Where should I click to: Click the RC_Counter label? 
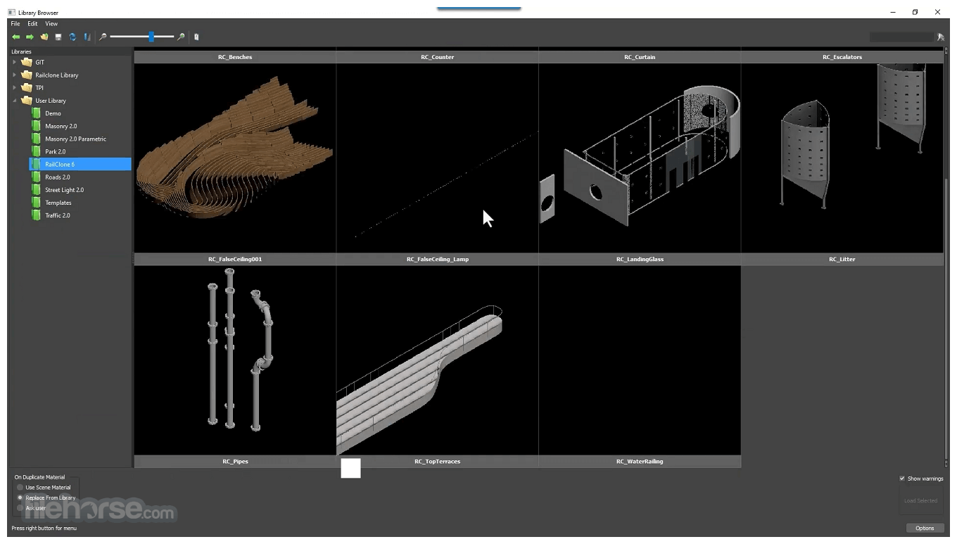(438, 57)
